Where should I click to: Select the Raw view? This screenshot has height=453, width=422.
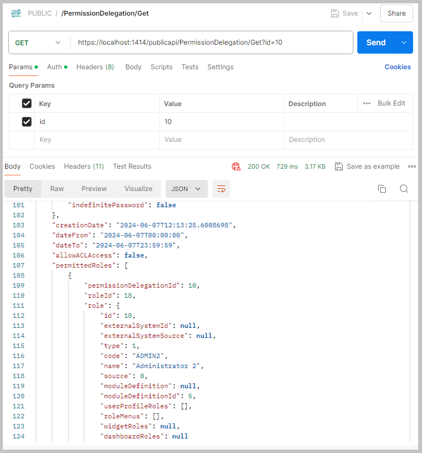click(x=57, y=189)
